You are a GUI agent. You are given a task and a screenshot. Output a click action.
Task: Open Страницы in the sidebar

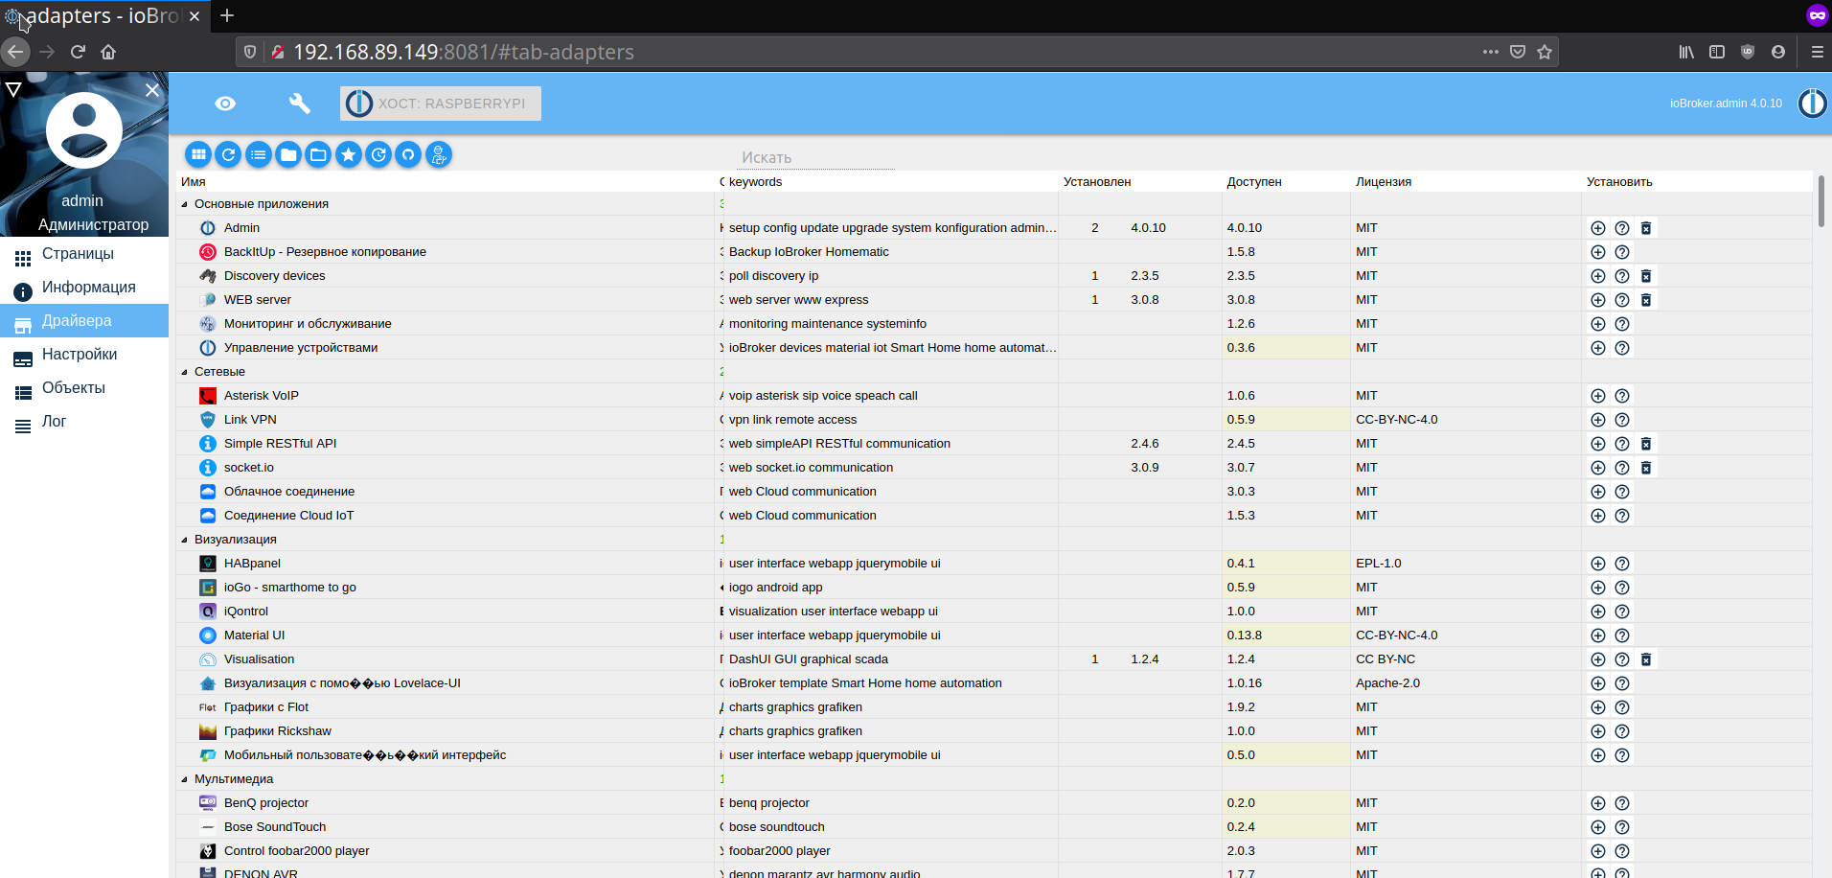pos(84,254)
